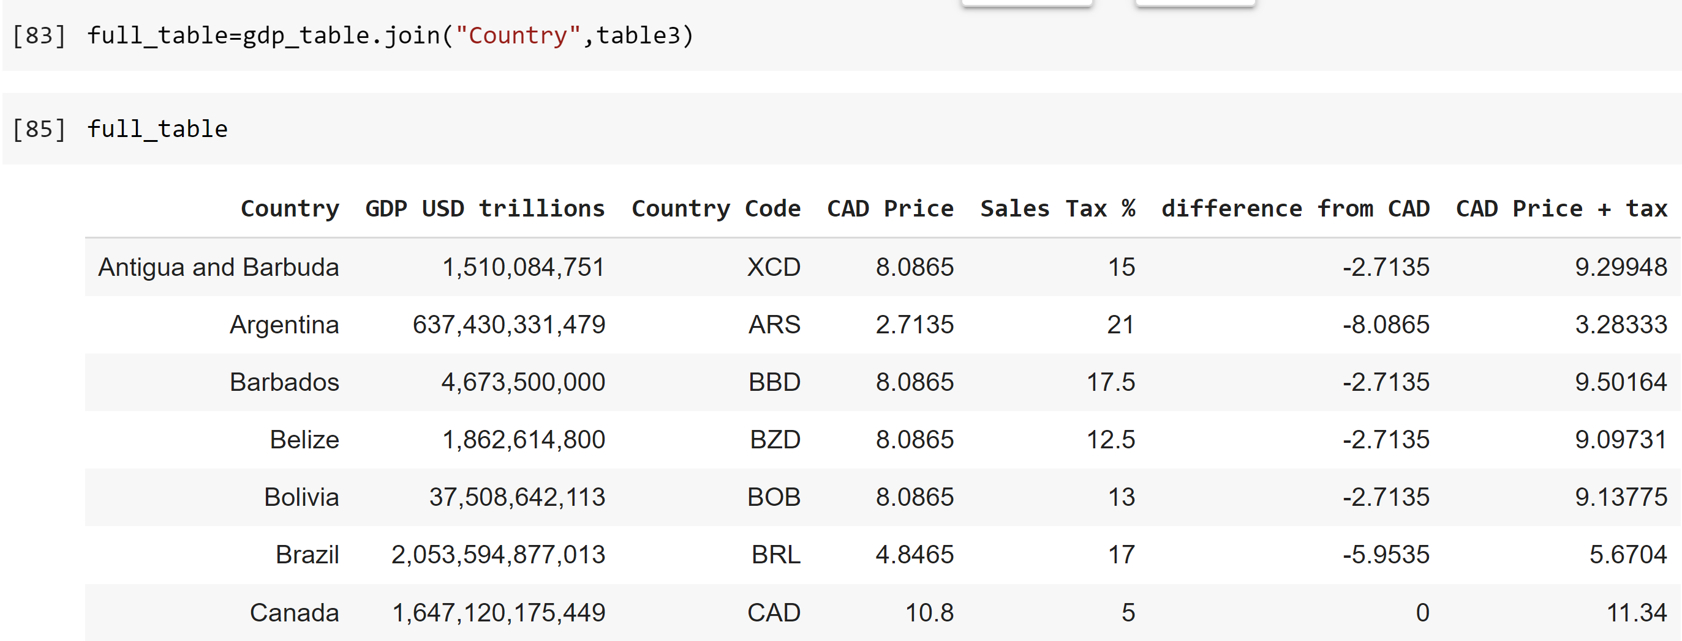Click the Country column header
Viewport: 1682px width, 641px height.
point(290,209)
